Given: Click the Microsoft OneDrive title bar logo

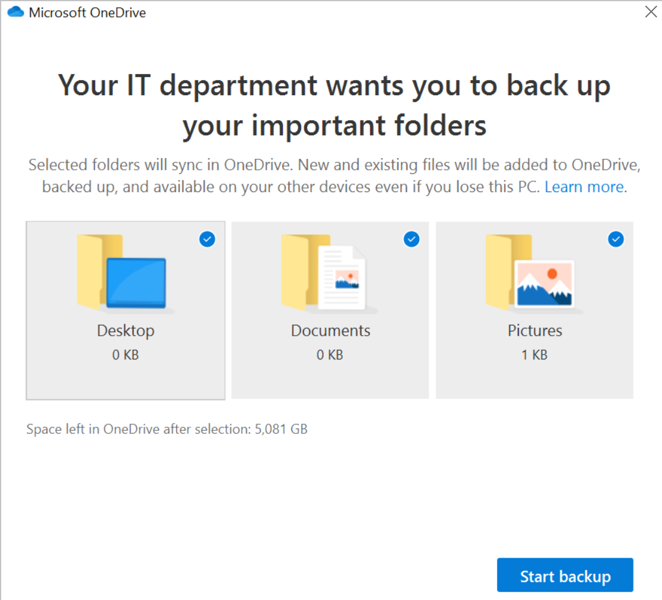Looking at the screenshot, I should 15,12.
